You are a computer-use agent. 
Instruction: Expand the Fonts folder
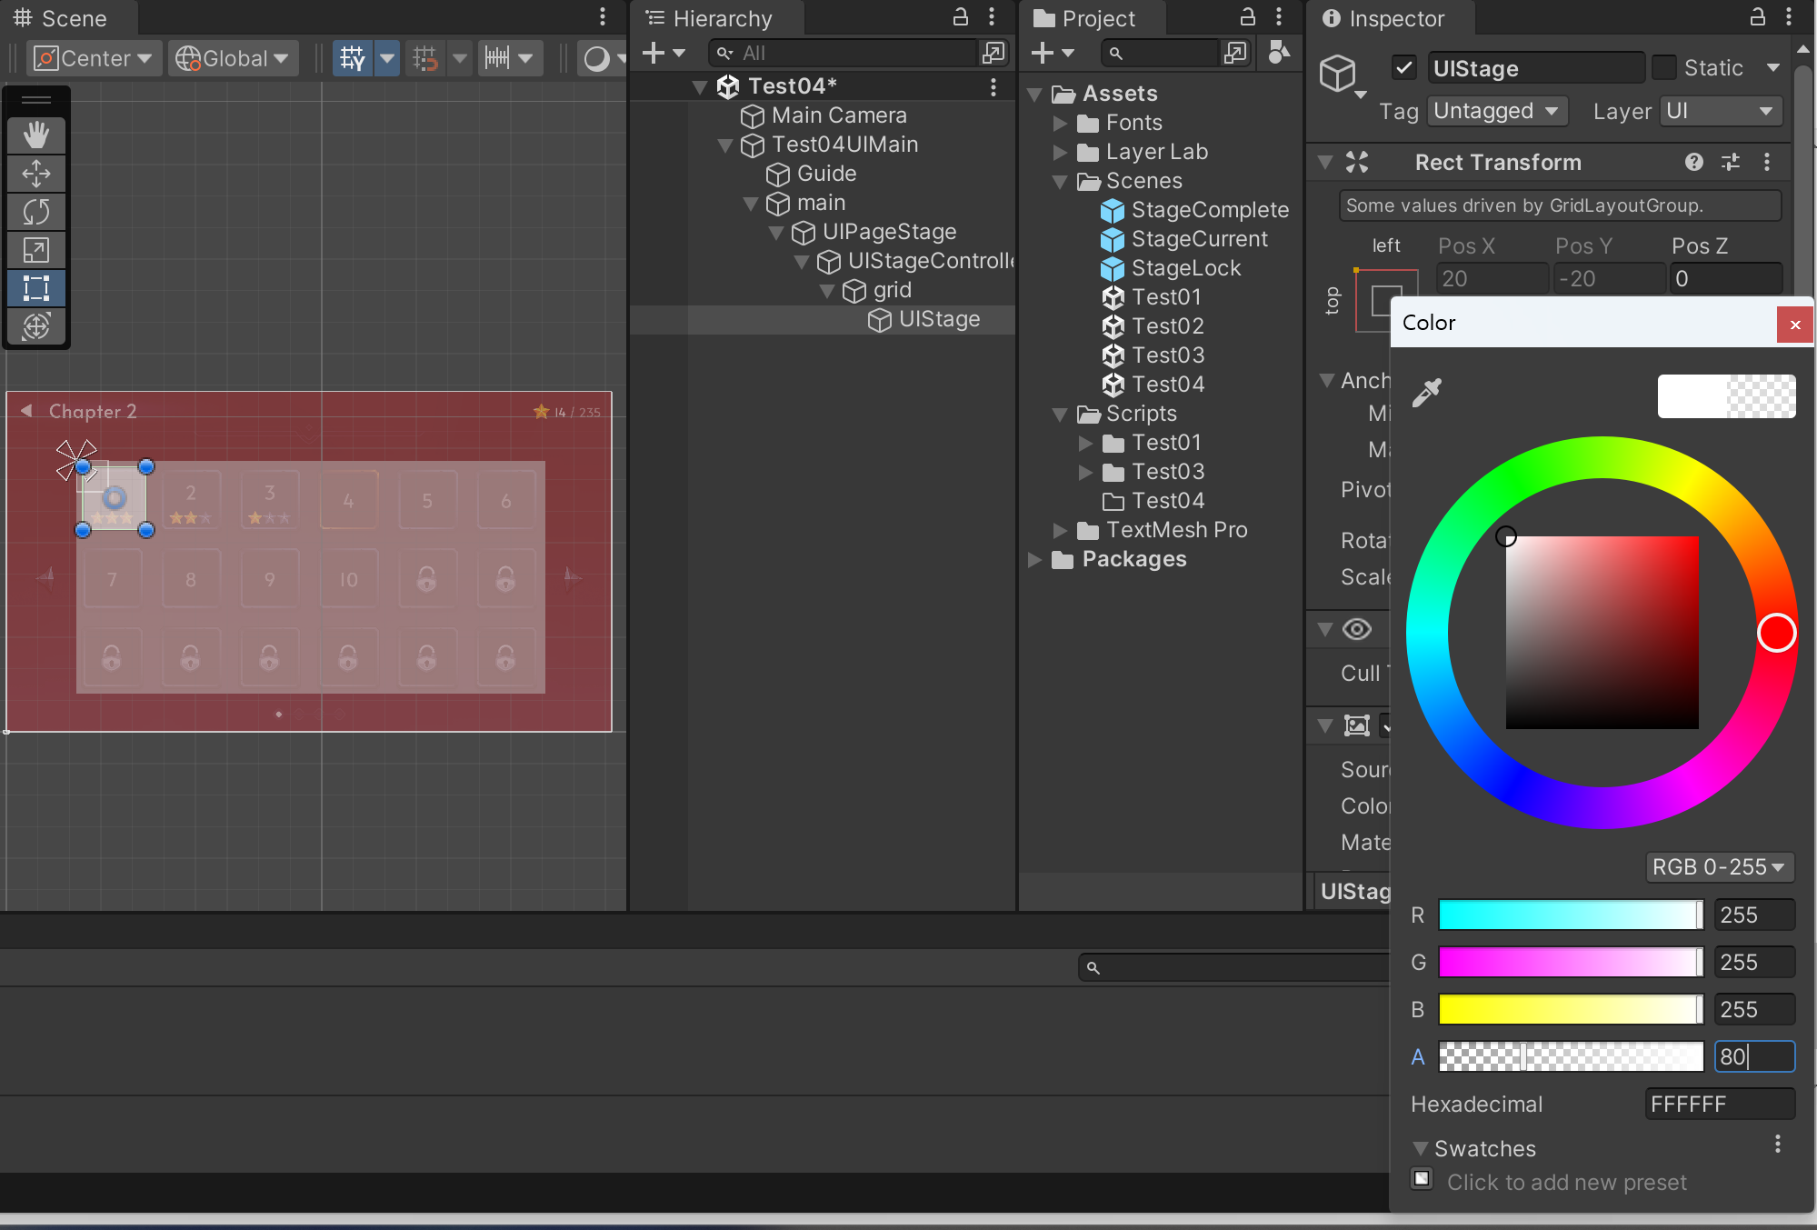tap(1060, 123)
